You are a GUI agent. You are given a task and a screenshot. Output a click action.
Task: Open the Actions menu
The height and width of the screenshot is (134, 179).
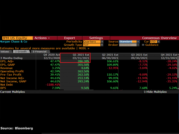point(42,38)
